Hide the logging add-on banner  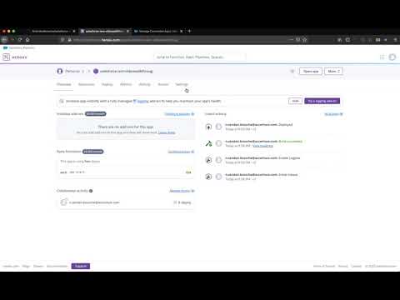click(x=295, y=101)
